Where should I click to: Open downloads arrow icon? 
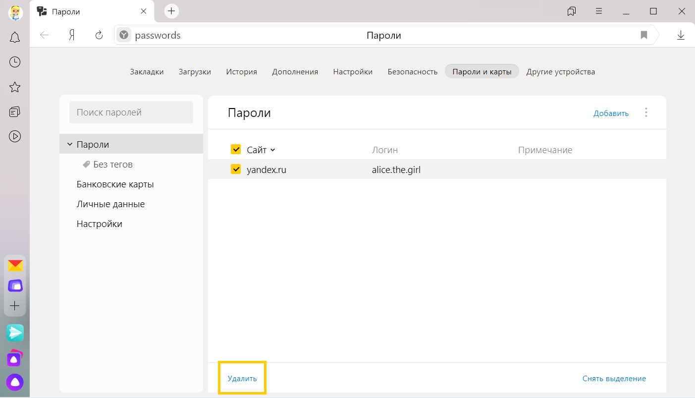pyautogui.click(x=681, y=35)
